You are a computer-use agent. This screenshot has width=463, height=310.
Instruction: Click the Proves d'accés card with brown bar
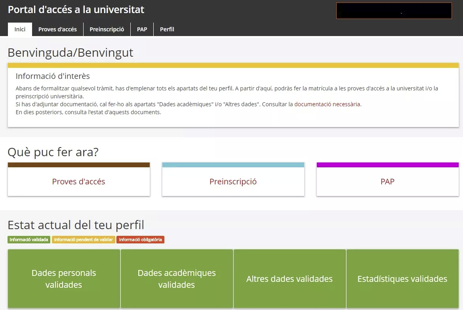(79, 182)
